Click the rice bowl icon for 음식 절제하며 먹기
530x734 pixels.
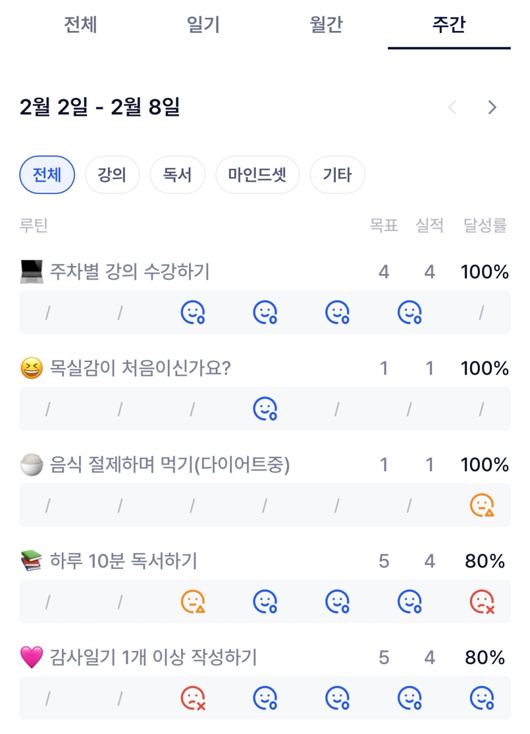tap(31, 464)
